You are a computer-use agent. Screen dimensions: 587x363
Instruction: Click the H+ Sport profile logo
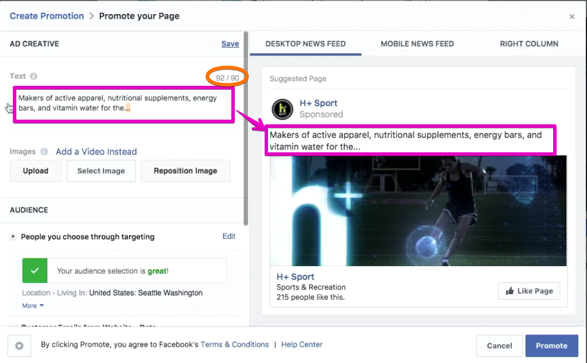point(282,109)
